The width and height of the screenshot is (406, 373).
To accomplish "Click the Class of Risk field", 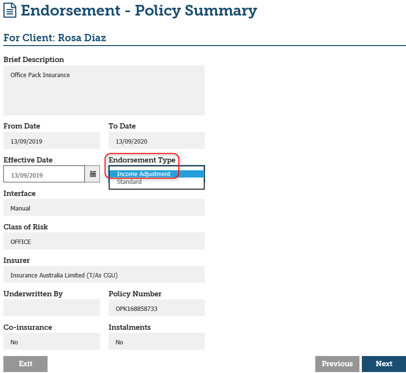I will click(104, 241).
